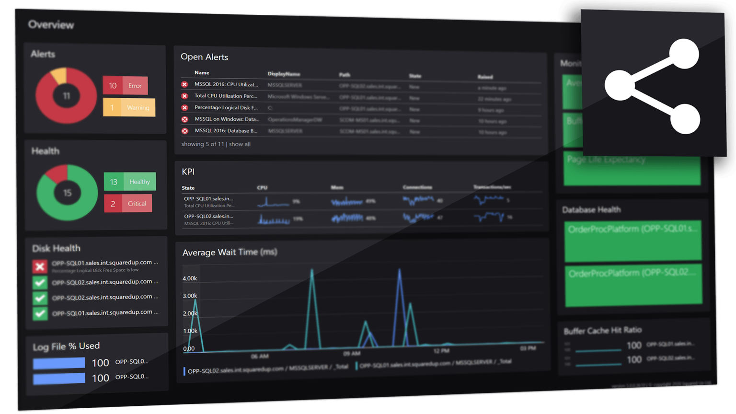Click error icon beside Total CPU Utilization Perc... alert

(x=184, y=96)
